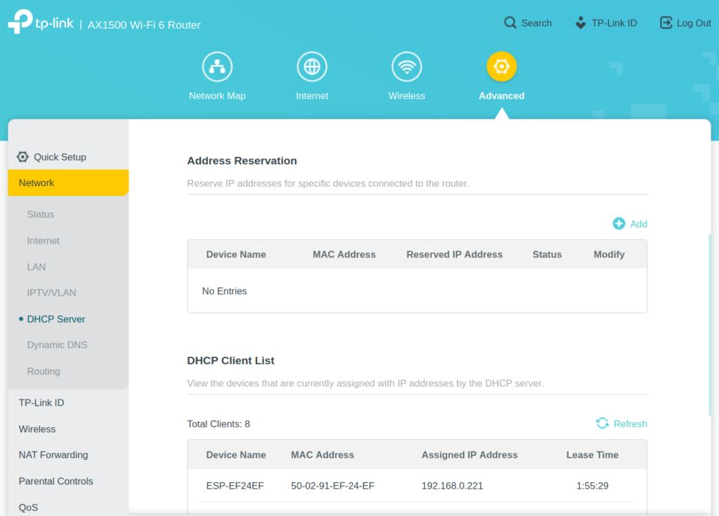
Task: Select MAC address 50-02-91-EF-24-EF
Action: pos(332,486)
